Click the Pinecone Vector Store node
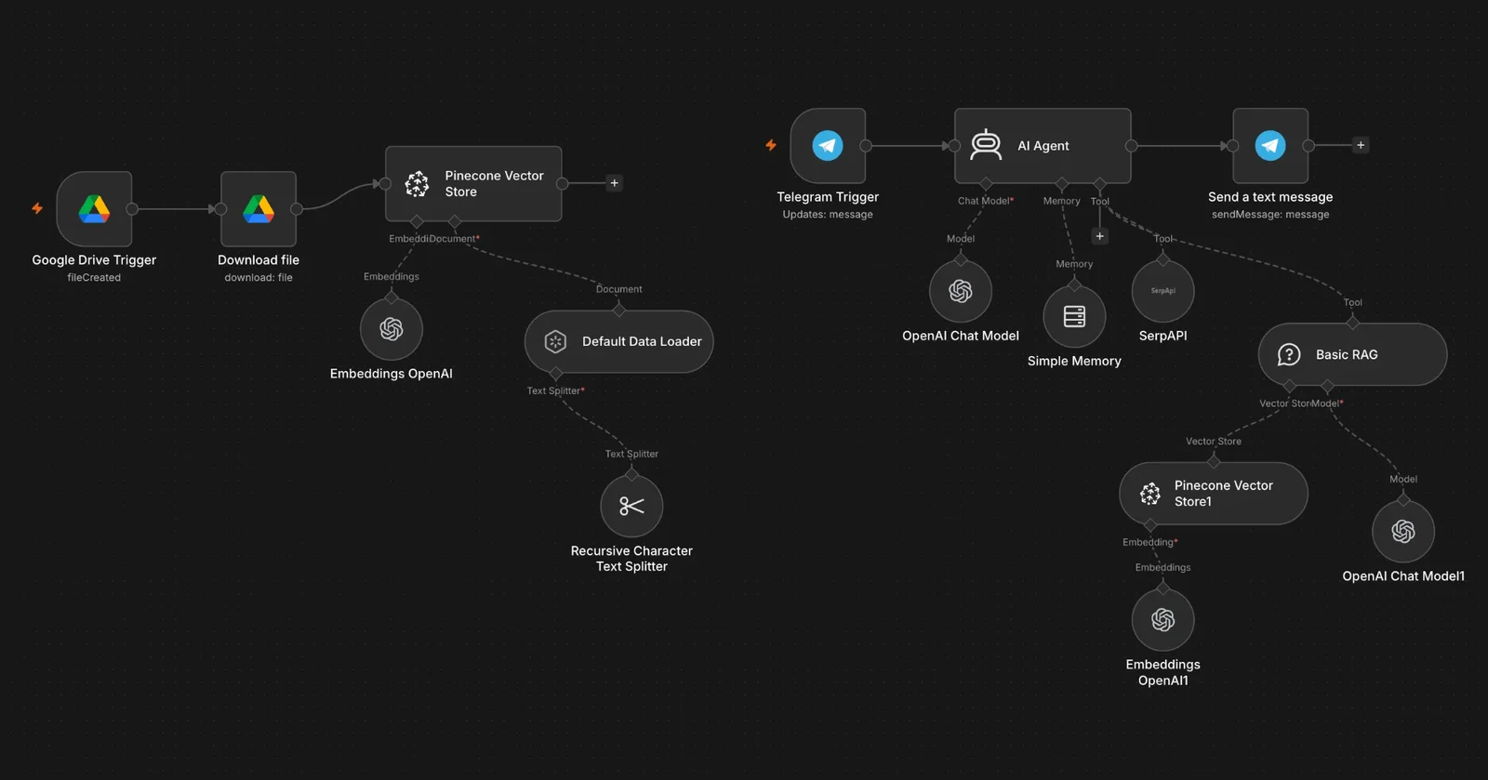Viewport: 1488px width, 780px height. coord(473,183)
